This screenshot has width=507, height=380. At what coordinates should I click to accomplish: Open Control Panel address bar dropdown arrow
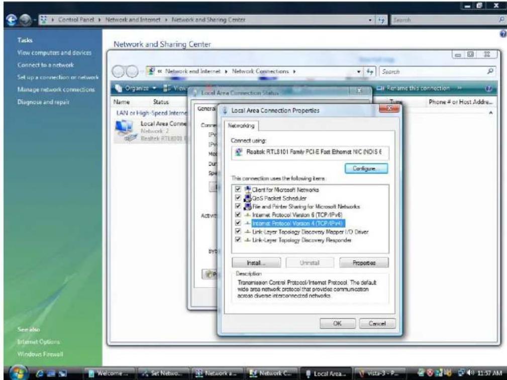(x=370, y=20)
